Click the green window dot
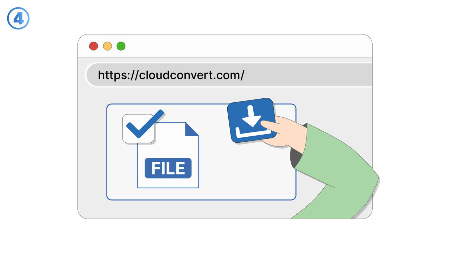Screen dimensions: 450x253 tap(121, 46)
